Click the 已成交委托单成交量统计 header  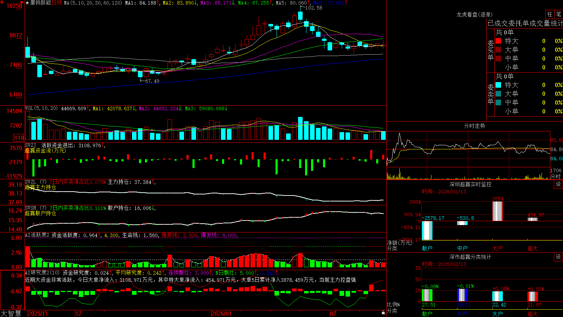coord(525,23)
